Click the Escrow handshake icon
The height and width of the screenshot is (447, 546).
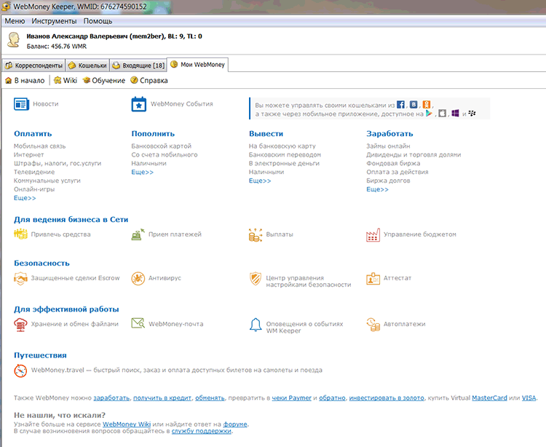click(20, 278)
